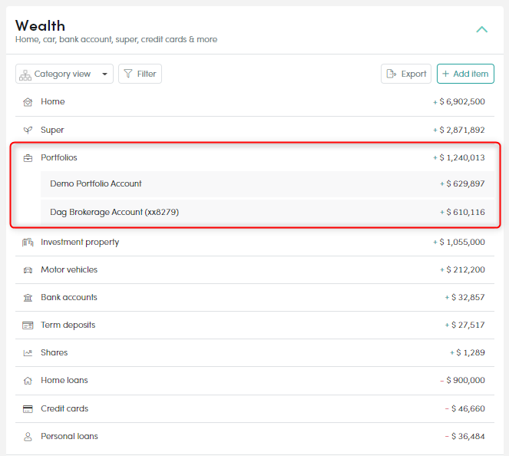This screenshot has height=456, width=509.
Task: Expand the Investment property row
Action: 255,242
